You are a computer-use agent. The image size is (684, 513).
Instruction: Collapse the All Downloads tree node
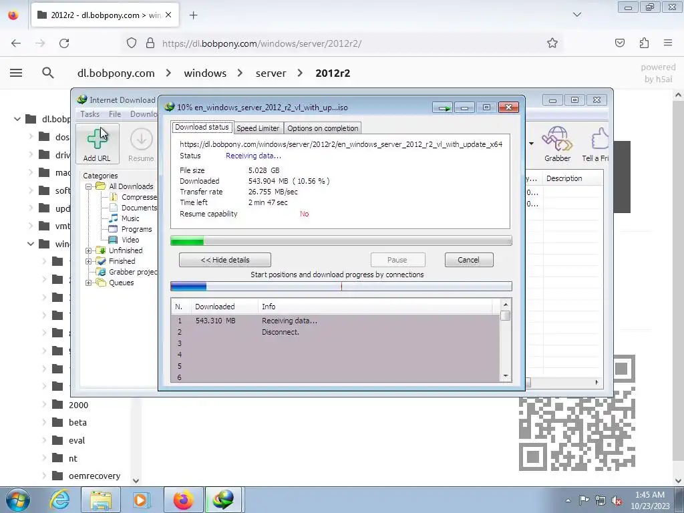pyautogui.click(x=89, y=186)
